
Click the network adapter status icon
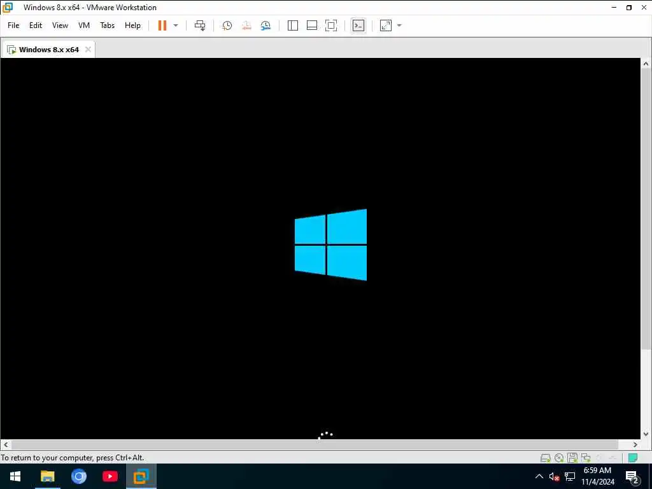point(586,458)
